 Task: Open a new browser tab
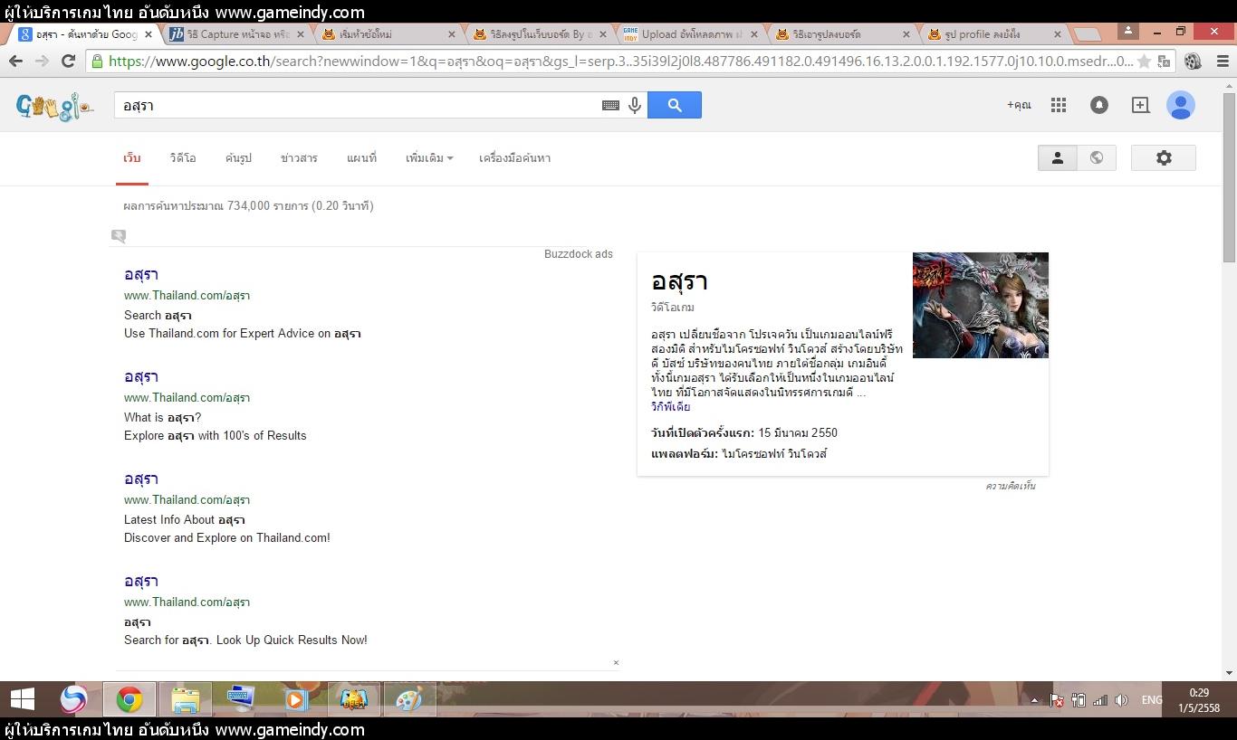1087,34
